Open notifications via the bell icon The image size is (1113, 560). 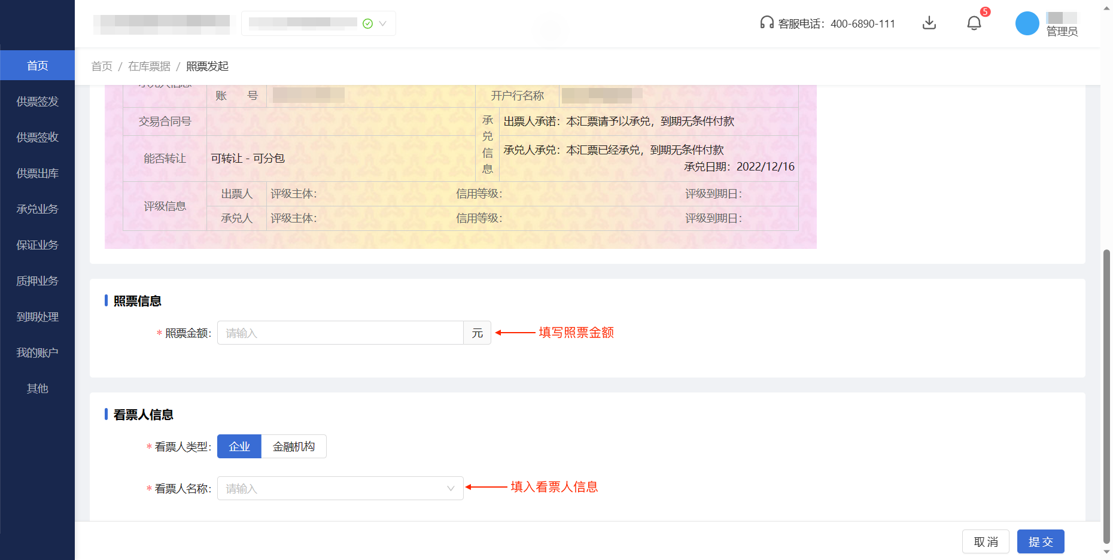click(x=974, y=23)
